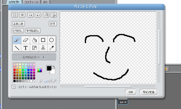Select the straight line tool
Screen dimensions: 181x109
tap(17, 48)
